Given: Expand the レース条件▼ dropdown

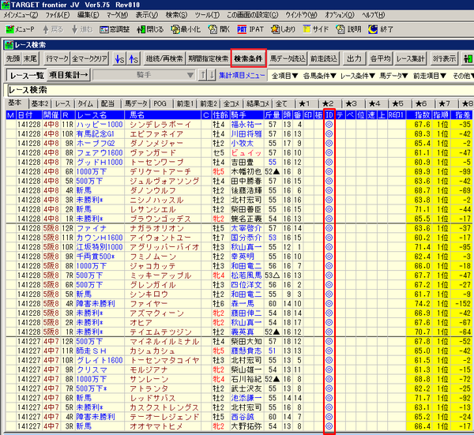Looking at the screenshot, I should point(358,76).
